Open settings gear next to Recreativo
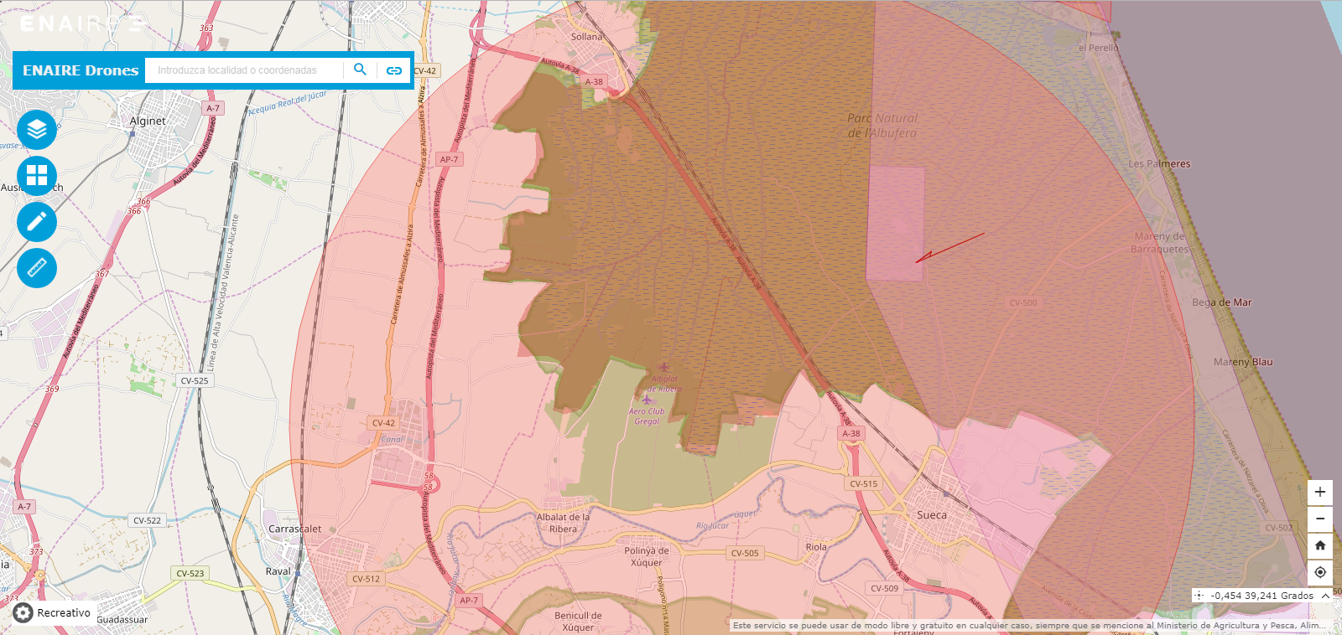This screenshot has width=1342, height=635. tap(23, 613)
